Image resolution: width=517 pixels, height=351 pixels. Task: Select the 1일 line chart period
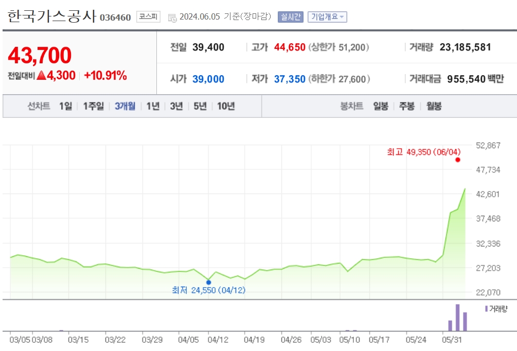coord(66,106)
